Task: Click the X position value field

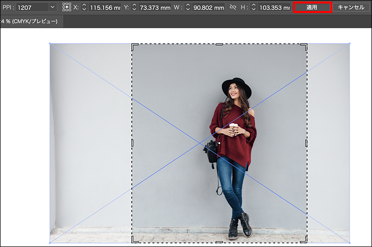Action: tap(104, 8)
